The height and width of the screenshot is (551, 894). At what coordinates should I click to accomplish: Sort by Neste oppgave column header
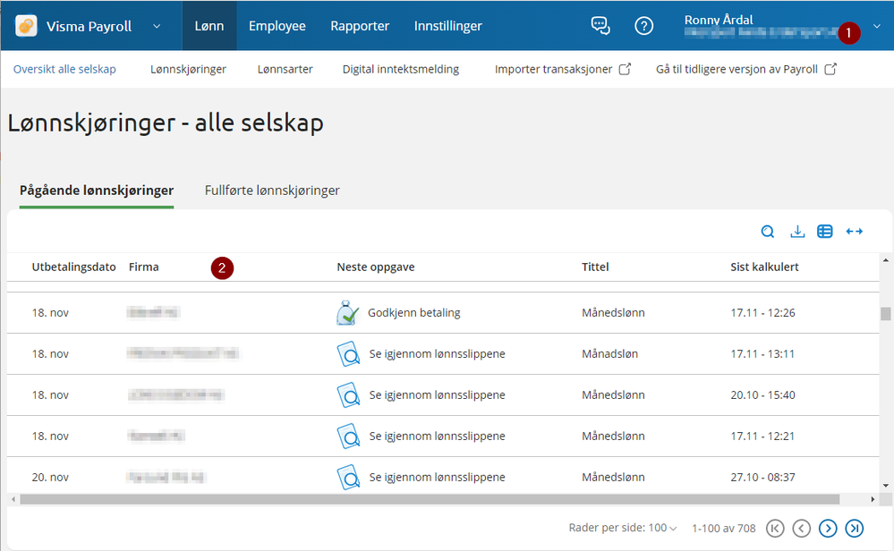376,267
